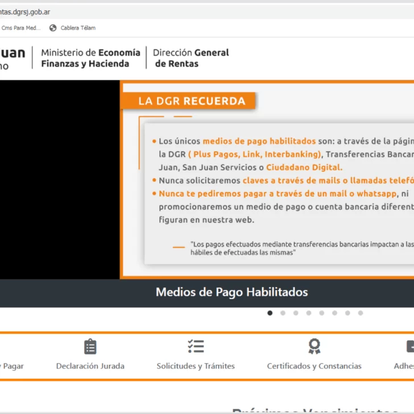This screenshot has height=414, width=414.
Task: Select the eighth carousel slide dot
Action: (361, 313)
